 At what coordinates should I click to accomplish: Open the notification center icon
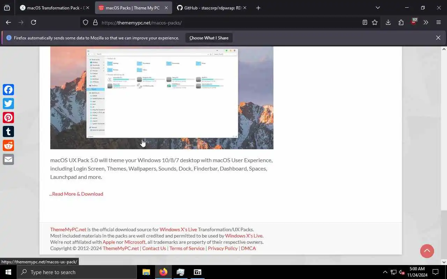435,272
